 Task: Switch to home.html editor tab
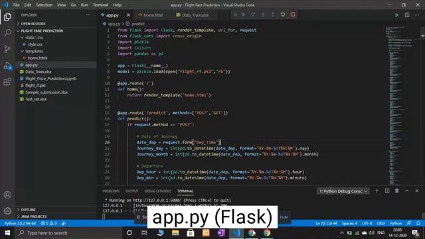153,15
